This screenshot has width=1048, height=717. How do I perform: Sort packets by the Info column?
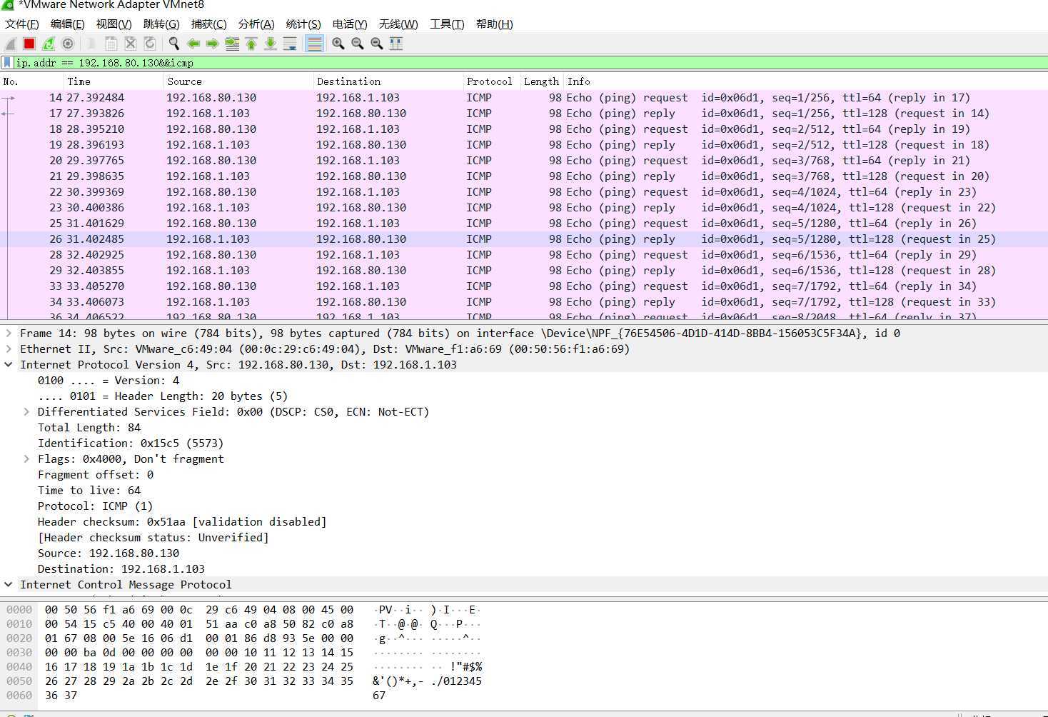805,81
